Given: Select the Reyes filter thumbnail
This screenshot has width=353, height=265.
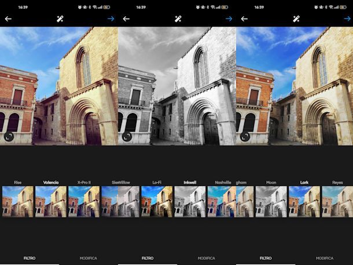Looking at the screenshot, I should (x=337, y=202).
